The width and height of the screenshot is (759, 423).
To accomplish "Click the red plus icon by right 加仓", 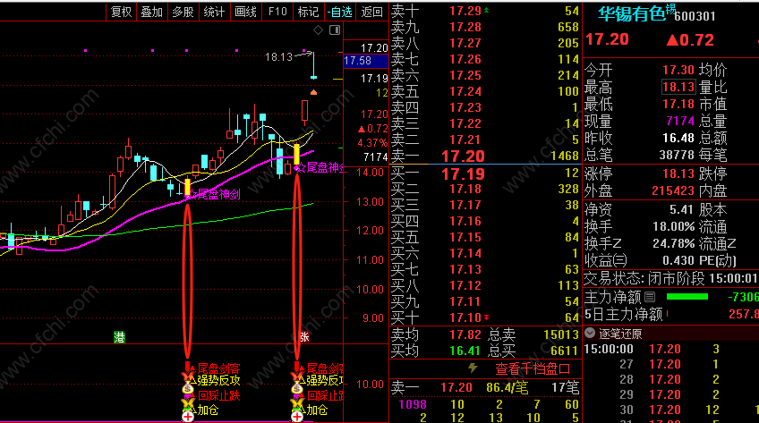I will tap(297, 416).
